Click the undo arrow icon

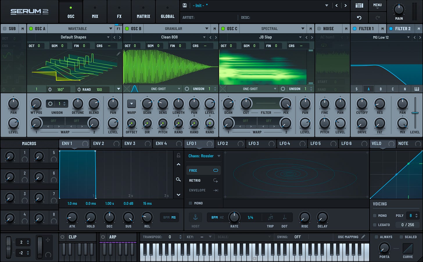click(359, 17)
